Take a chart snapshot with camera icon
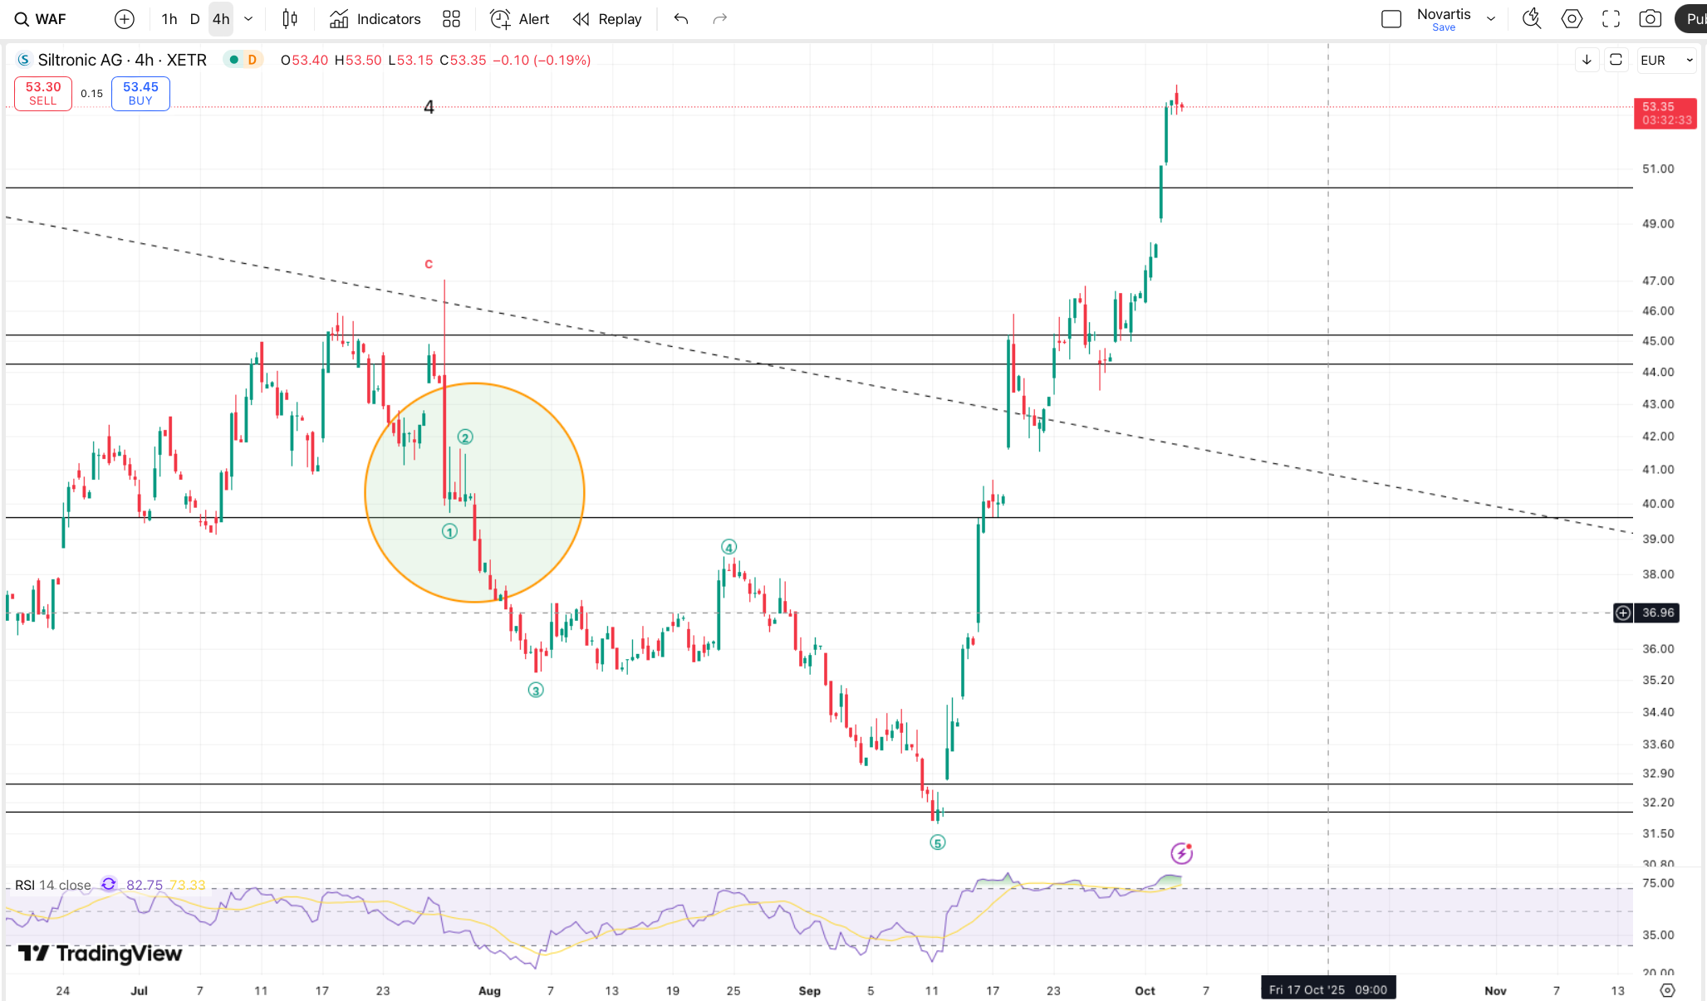Viewport: 1707px width, 1001px height. click(x=1650, y=19)
